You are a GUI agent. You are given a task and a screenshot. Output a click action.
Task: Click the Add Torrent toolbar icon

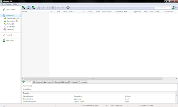click(x=24, y=8)
